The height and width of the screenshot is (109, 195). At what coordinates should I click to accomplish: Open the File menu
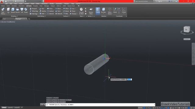pos(6,4)
